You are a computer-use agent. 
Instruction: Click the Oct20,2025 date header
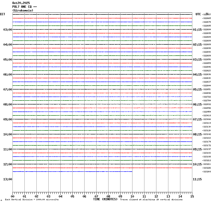click(x=21, y=3)
